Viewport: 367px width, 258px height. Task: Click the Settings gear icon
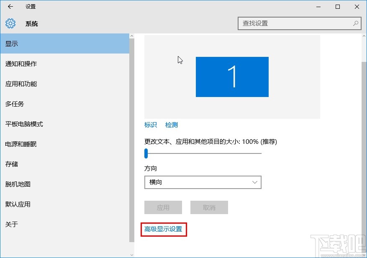click(x=10, y=23)
